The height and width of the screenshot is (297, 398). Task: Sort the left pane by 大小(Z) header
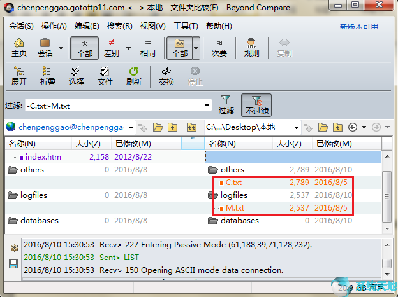(x=91, y=144)
